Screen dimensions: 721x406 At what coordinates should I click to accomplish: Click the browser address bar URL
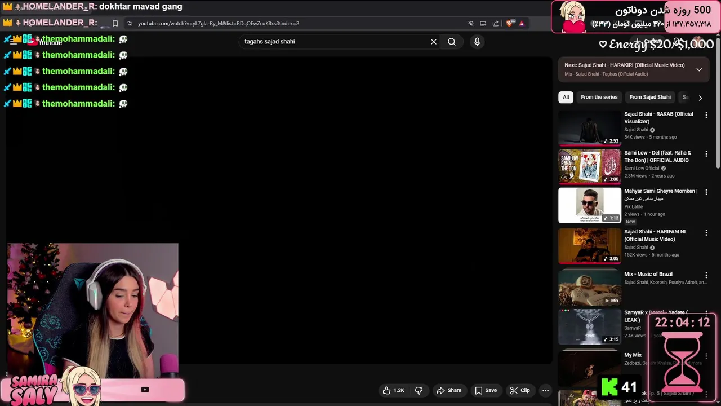(x=219, y=24)
